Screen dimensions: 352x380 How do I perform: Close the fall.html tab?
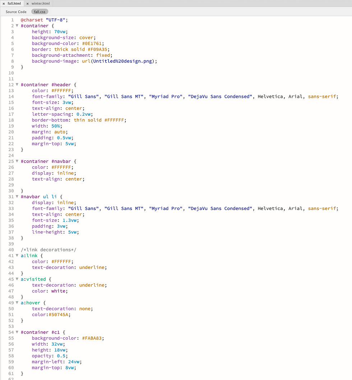tap(3, 3)
